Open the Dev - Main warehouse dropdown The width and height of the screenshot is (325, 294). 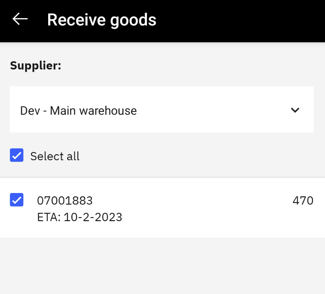[161, 110]
